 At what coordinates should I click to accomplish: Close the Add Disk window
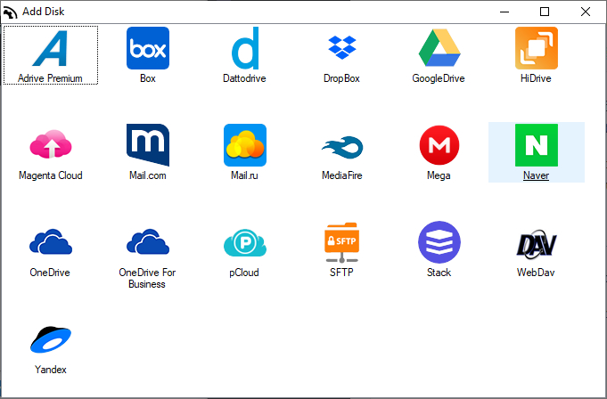click(586, 12)
